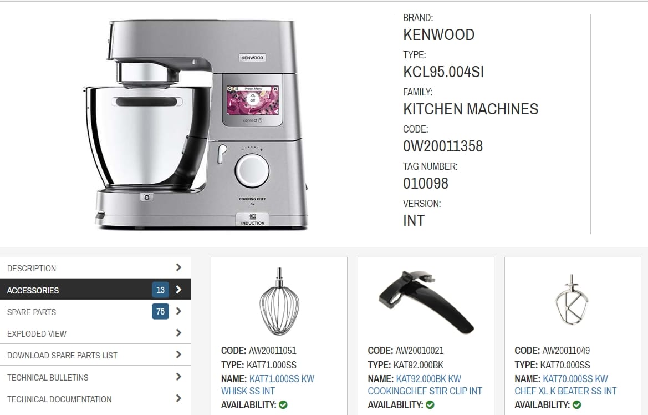The image size is (648, 415).
Task: Click the green availability checkmark for whisk
Action: click(x=283, y=404)
